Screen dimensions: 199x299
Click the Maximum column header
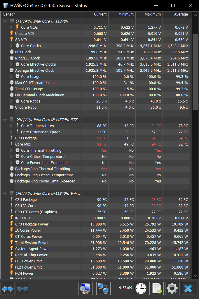pyautogui.click(x=149, y=14)
